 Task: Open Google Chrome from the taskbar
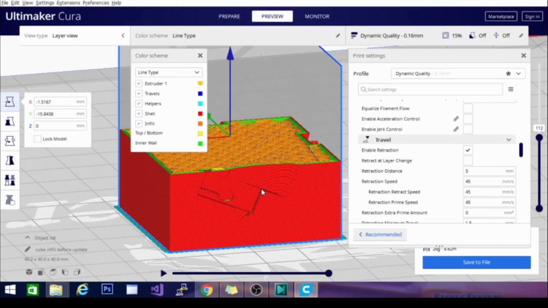[x=207, y=290]
